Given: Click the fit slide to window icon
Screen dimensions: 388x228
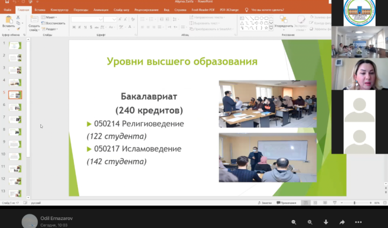Looking at the screenshot, I should (385, 203).
